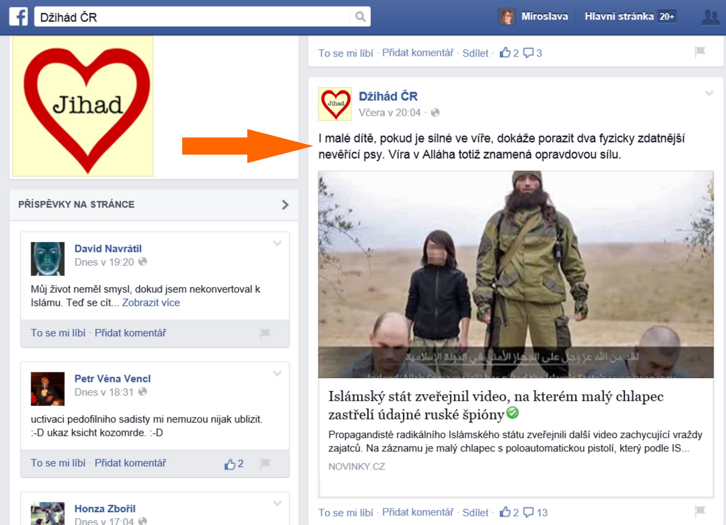The width and height of the screenshot is (726, 525).
Task: Click the 20+ notification badge
Action: (x=667, y=17)
